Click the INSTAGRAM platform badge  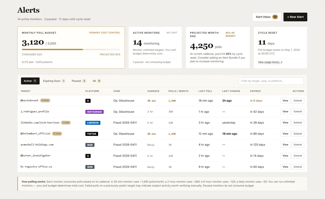click(95, 112)
